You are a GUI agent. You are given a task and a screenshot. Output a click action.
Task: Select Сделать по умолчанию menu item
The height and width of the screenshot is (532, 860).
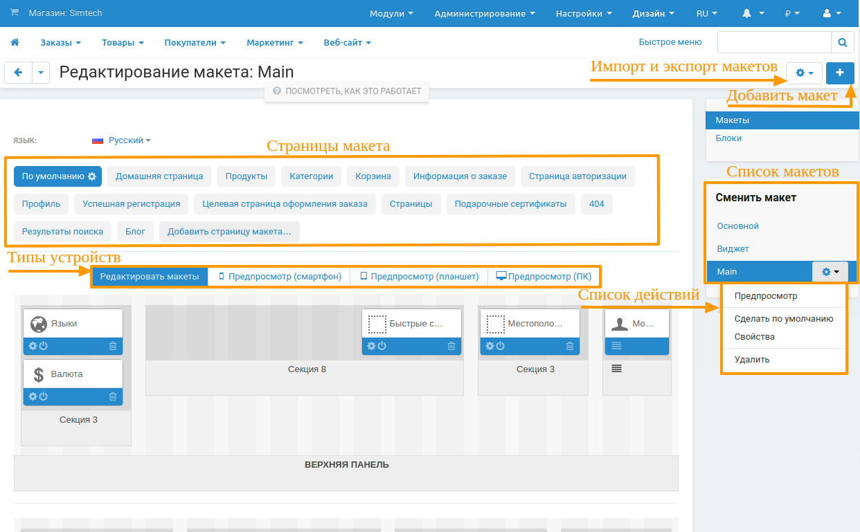783,319
